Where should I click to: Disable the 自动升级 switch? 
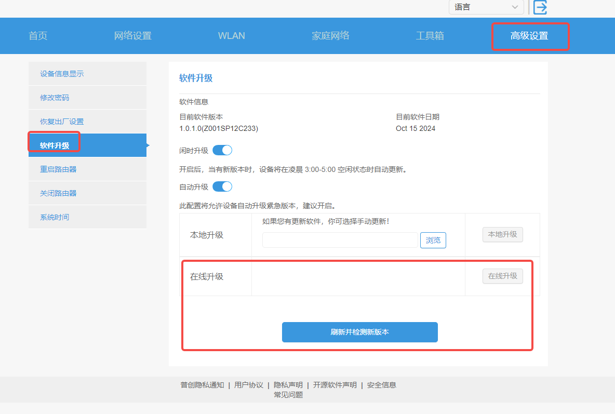222,186
